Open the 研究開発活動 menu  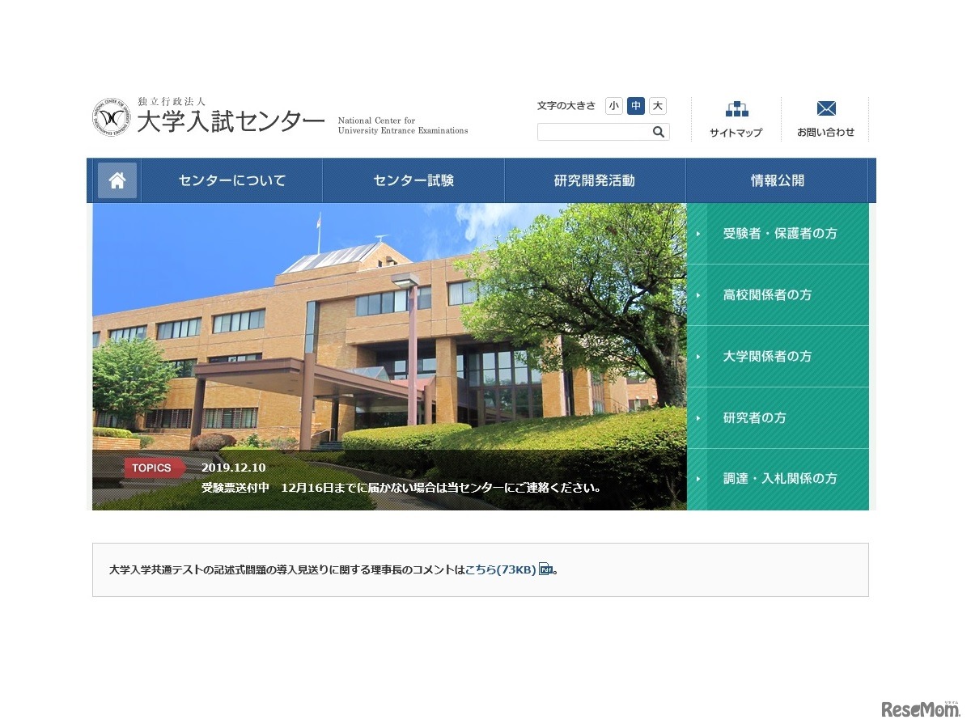595,180
